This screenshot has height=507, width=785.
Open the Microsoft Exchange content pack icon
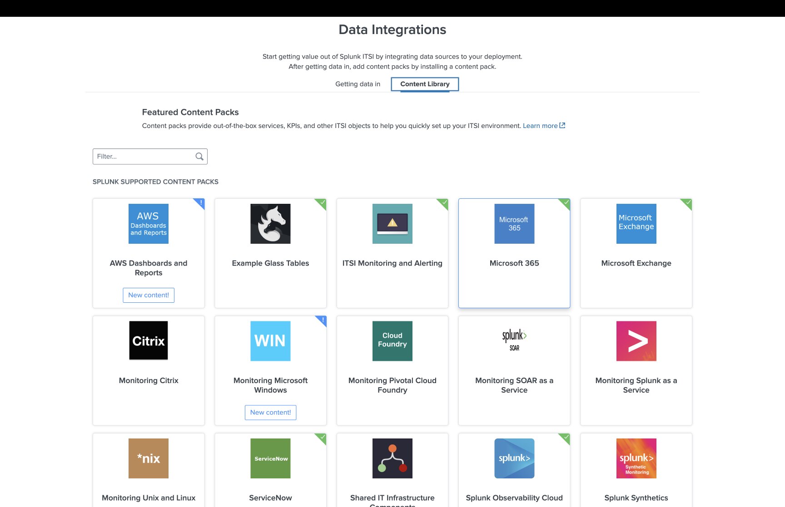tap(636, 223)
